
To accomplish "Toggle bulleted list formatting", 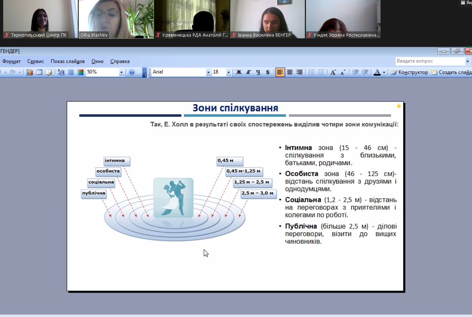I will coord(321,72).
